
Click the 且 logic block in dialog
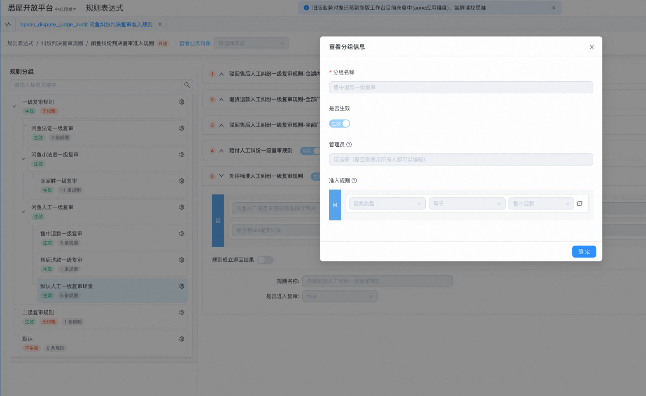click(335, 205)
